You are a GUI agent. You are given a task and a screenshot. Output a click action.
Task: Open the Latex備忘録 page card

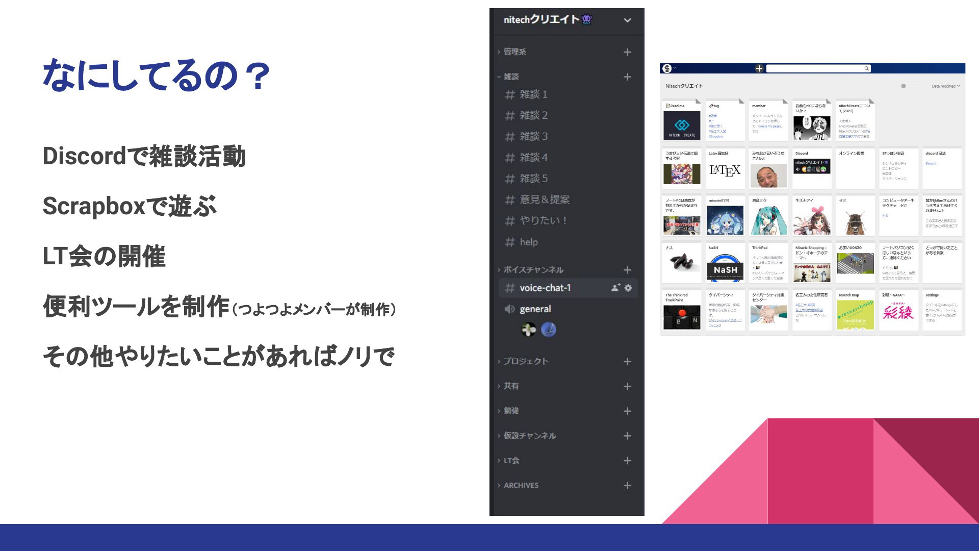pos(725,168)
